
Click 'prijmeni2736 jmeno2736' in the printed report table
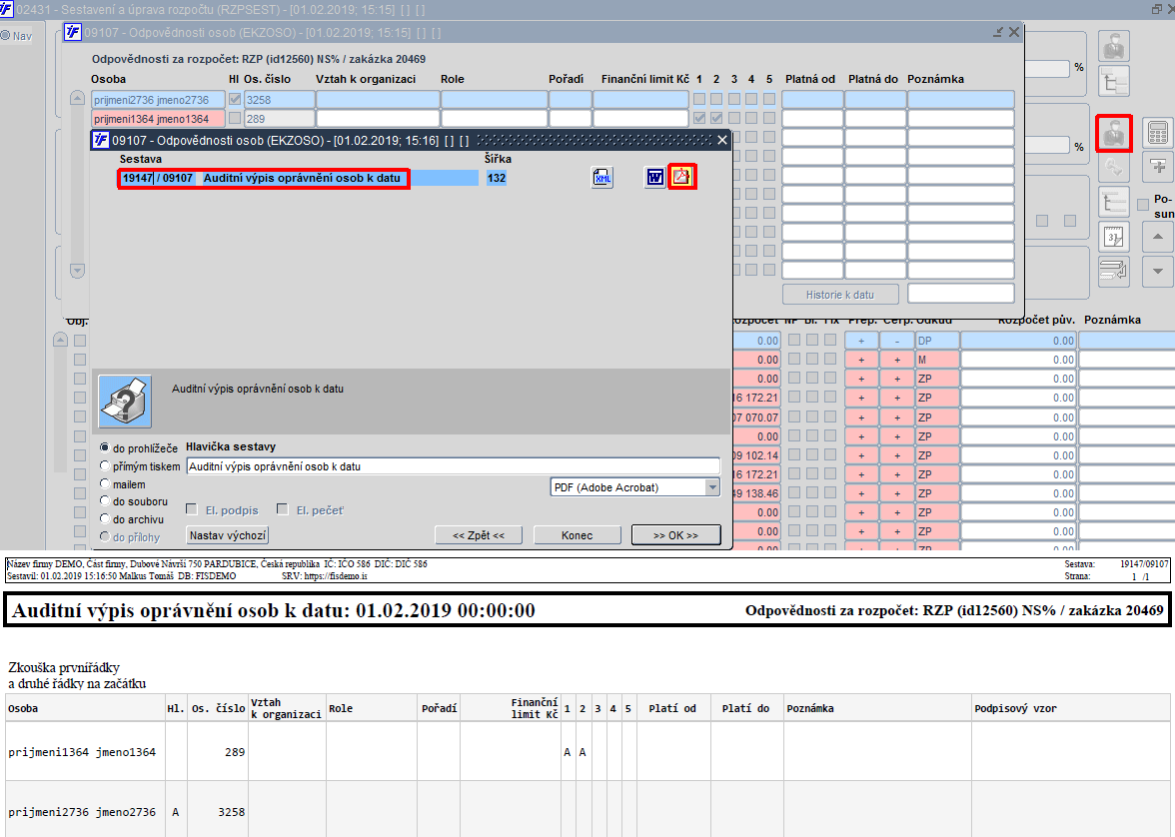[82, 811]
